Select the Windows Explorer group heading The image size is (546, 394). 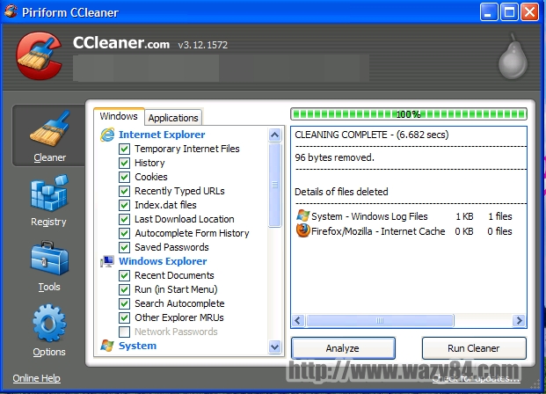[163, 261]
